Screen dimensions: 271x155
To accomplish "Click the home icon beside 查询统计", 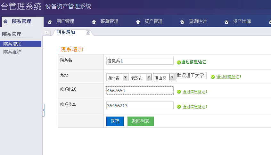I will tap(182, 22).
